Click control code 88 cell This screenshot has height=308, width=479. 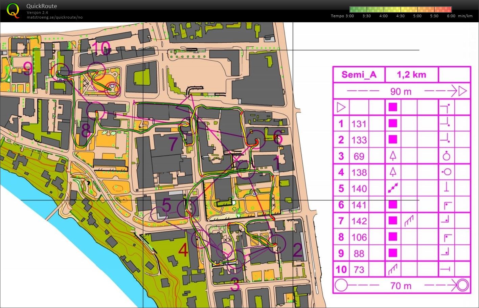tap(359, 253)
